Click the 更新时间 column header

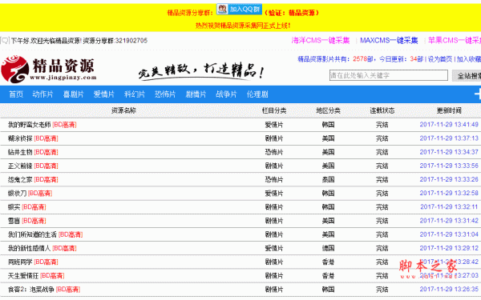(x=449, y=110)
